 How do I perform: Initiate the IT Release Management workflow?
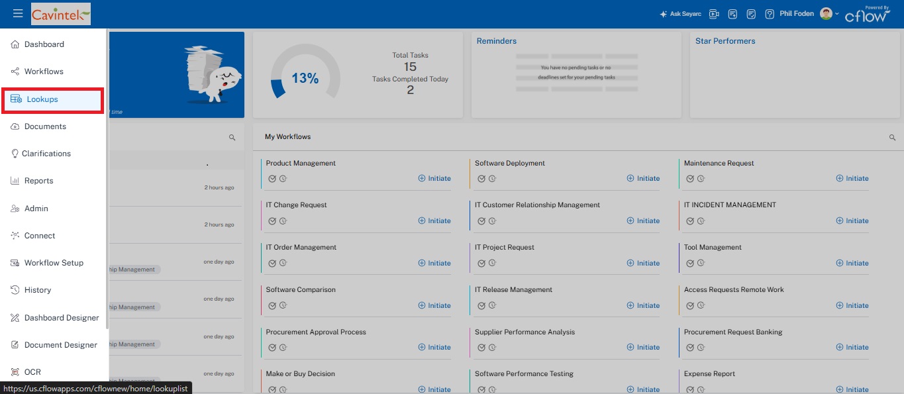[643, 305]
